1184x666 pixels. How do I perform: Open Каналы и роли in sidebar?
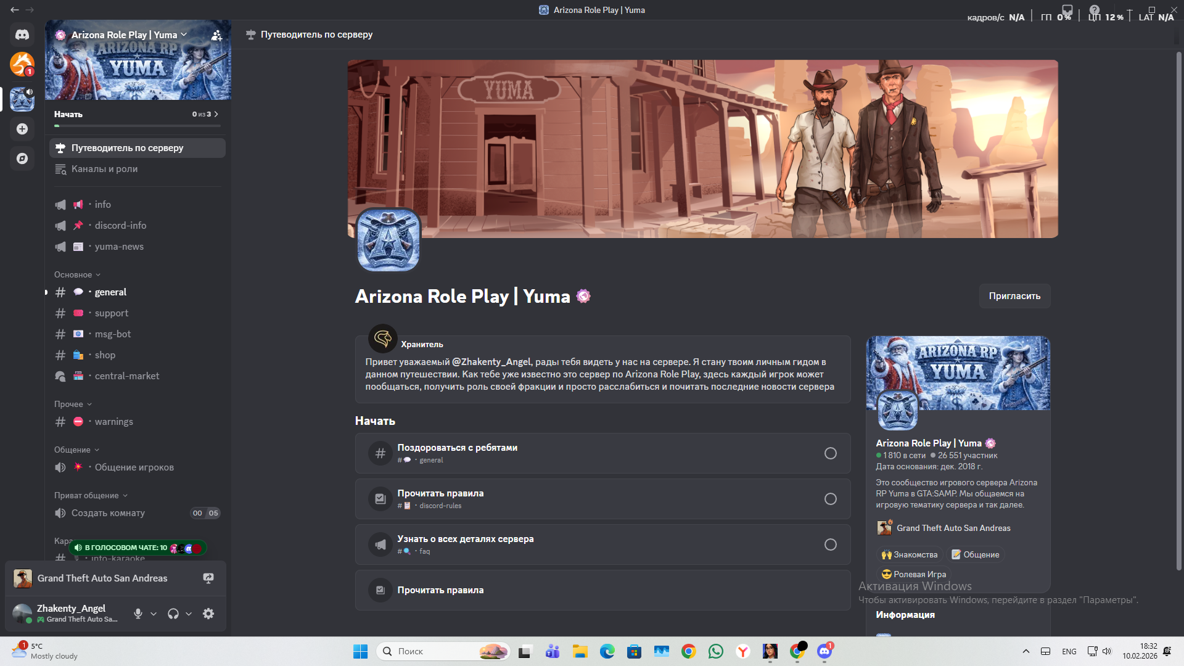138,169
